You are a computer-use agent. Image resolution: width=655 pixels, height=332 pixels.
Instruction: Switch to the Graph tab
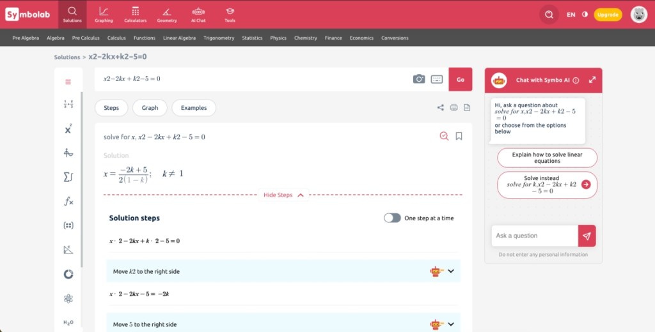[x=150, y=108]
